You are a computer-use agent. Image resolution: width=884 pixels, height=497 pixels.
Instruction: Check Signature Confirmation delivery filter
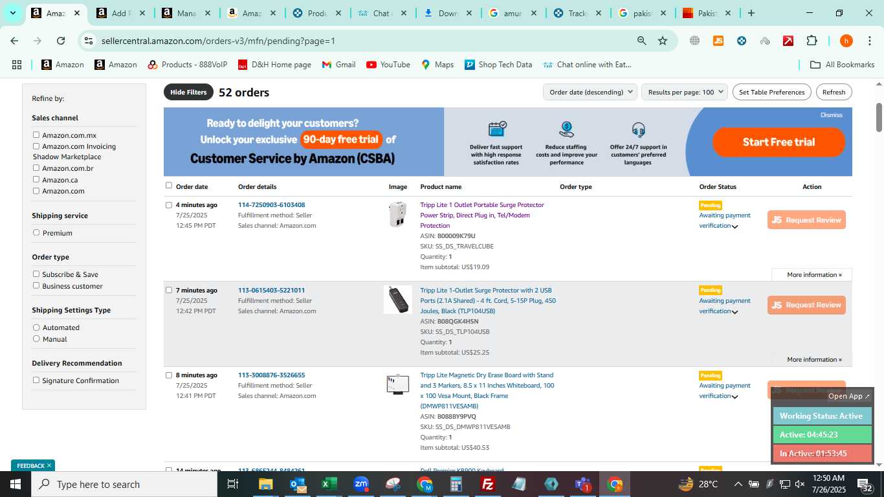tap(36, 381)
